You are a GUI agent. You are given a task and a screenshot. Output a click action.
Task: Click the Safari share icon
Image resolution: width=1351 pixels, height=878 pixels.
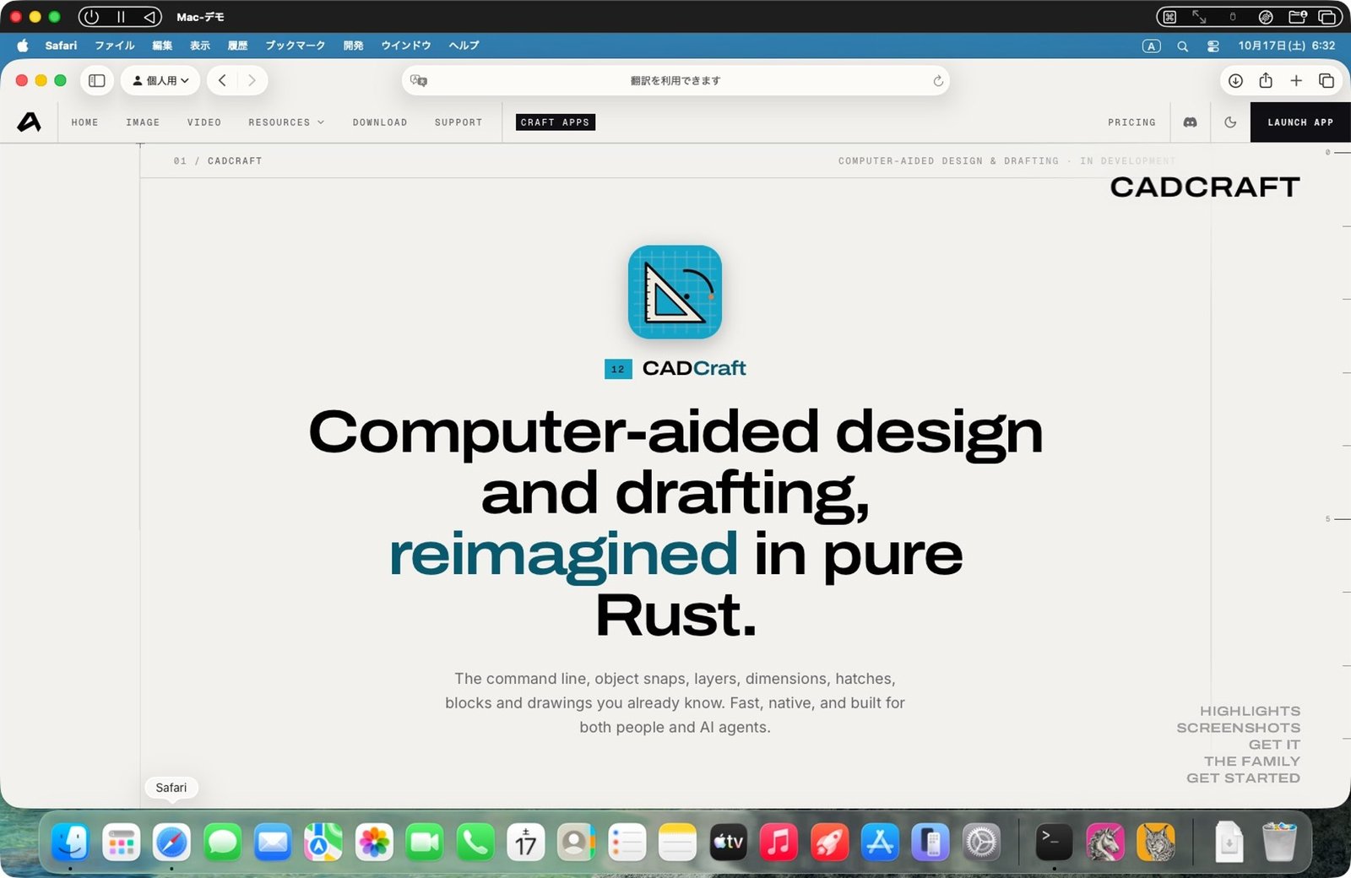1265,80
